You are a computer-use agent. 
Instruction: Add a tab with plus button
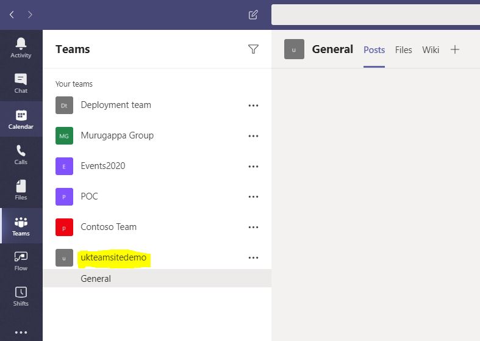[455, 49]
